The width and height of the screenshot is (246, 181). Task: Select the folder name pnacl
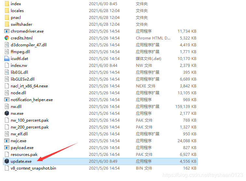point(16,18)
